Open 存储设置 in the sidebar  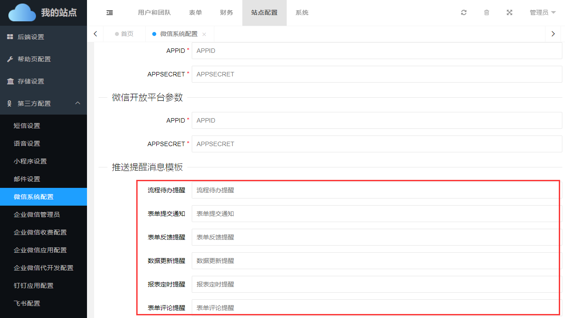tap(31, 81)
